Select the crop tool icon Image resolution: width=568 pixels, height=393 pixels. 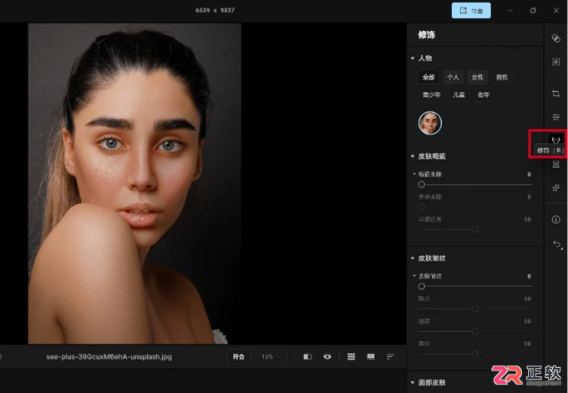[x=555, y=94]
